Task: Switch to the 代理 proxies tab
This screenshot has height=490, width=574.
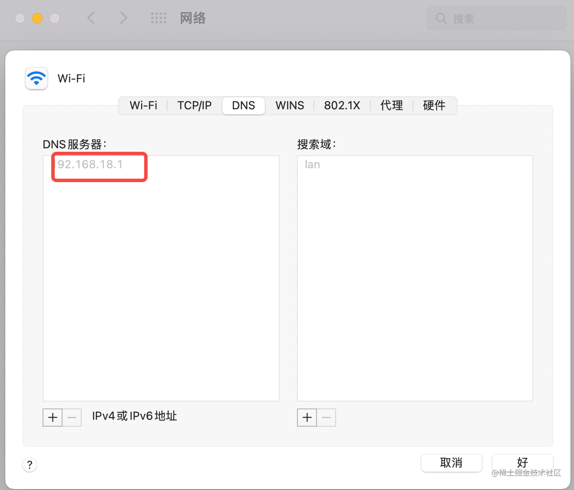Action: click(392, 105)
